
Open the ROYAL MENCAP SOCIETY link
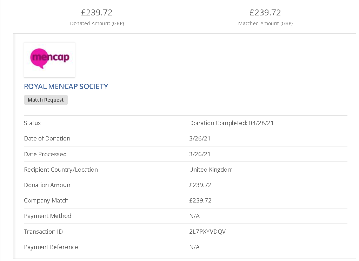point(66,87)
